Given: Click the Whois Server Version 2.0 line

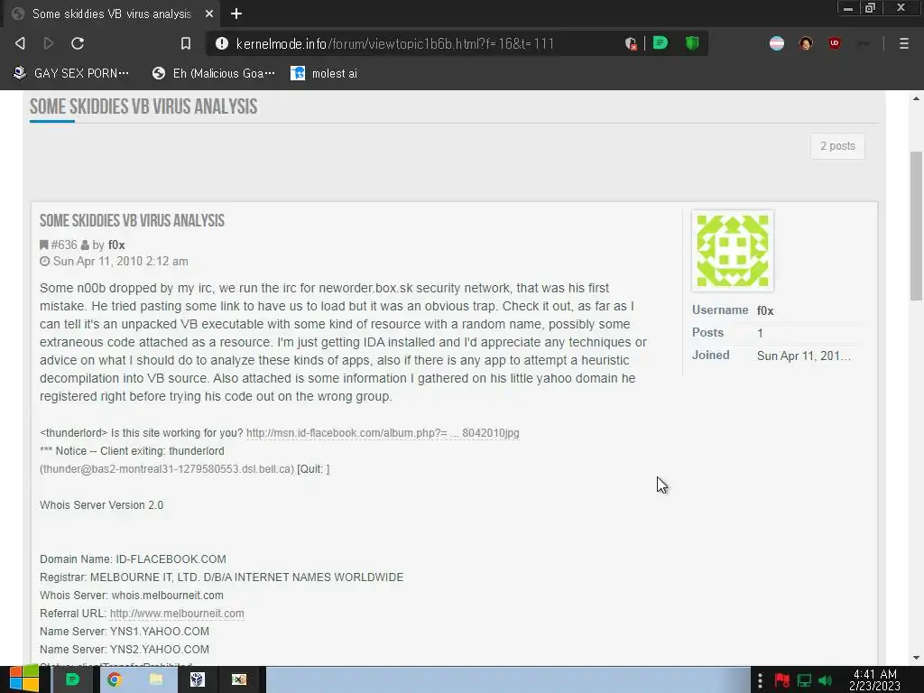Looking at the screenshot, I should (101, 505).
